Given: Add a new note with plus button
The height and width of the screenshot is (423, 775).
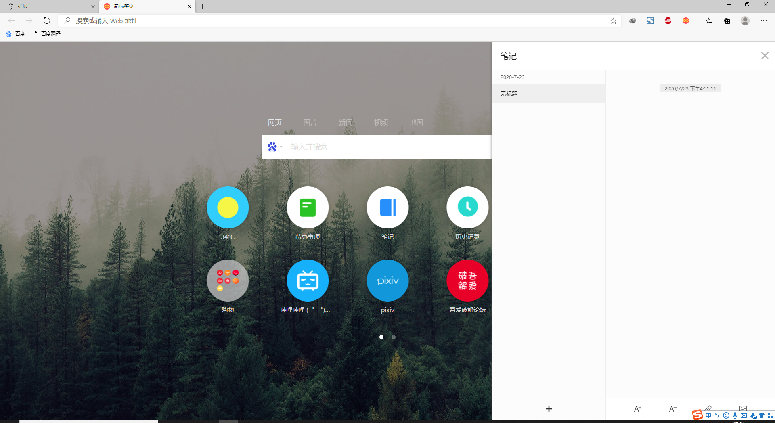Looking at the screenshot, I should click(549, 409).
